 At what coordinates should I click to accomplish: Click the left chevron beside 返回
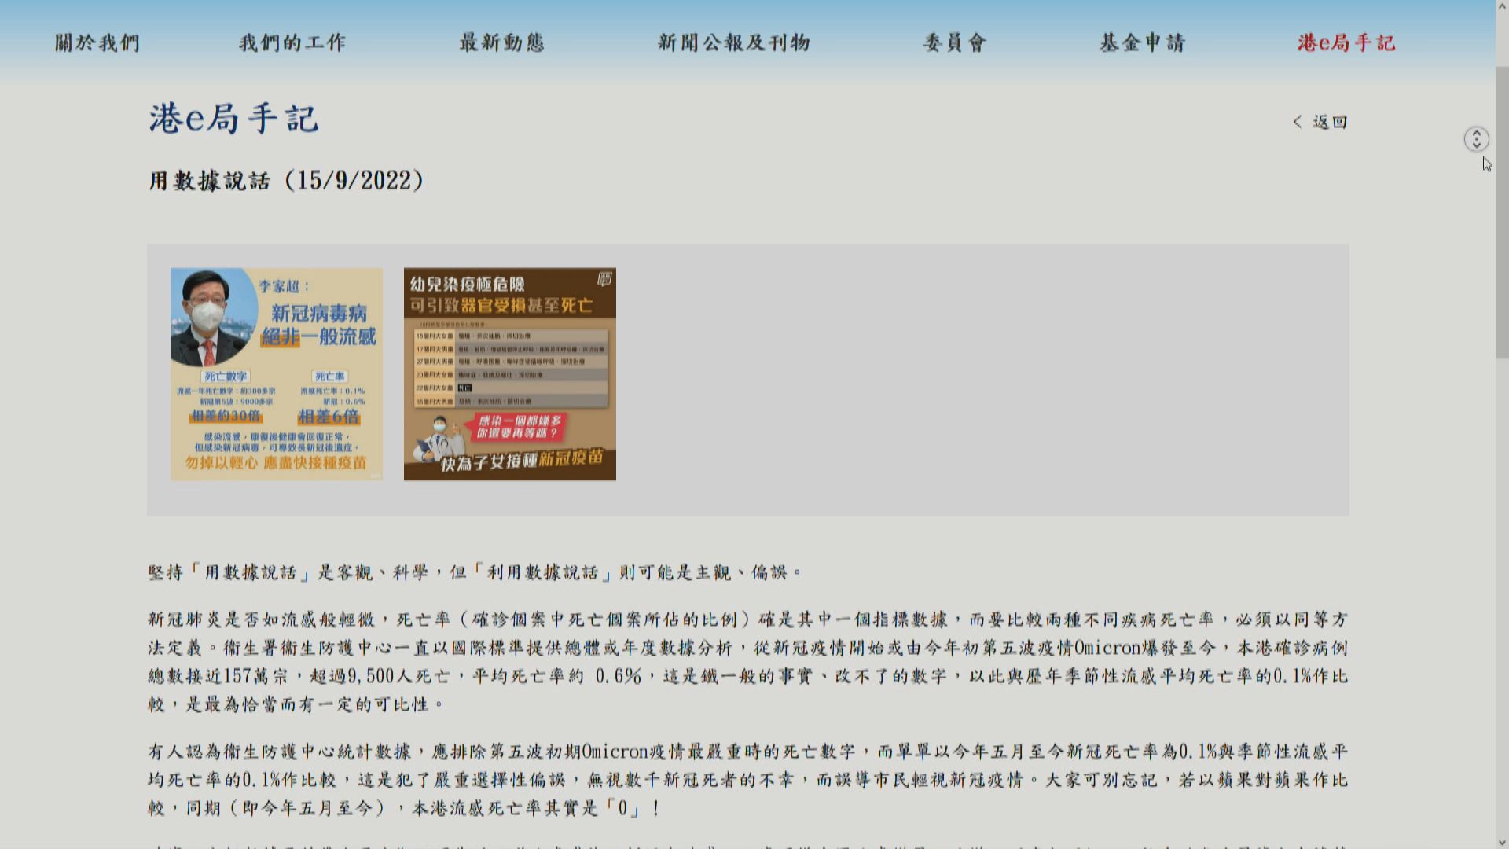coord(1298,122)
